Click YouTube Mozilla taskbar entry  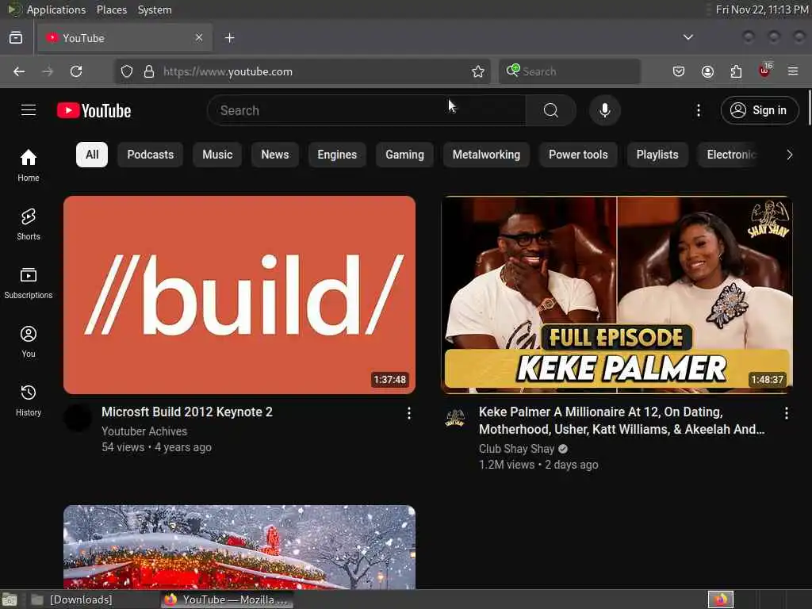pyautogui.click(x=227, y=599)
